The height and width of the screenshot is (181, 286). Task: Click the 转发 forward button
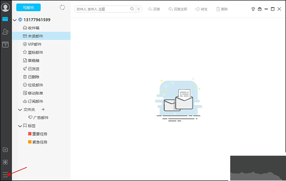(x=201, y=9)
